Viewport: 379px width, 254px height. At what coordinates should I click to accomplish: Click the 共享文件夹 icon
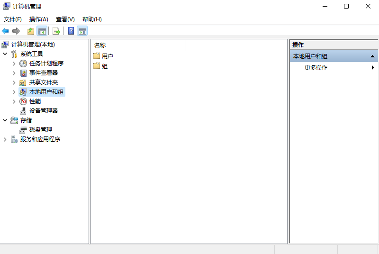pyautogui.click(x=23, y=82)
